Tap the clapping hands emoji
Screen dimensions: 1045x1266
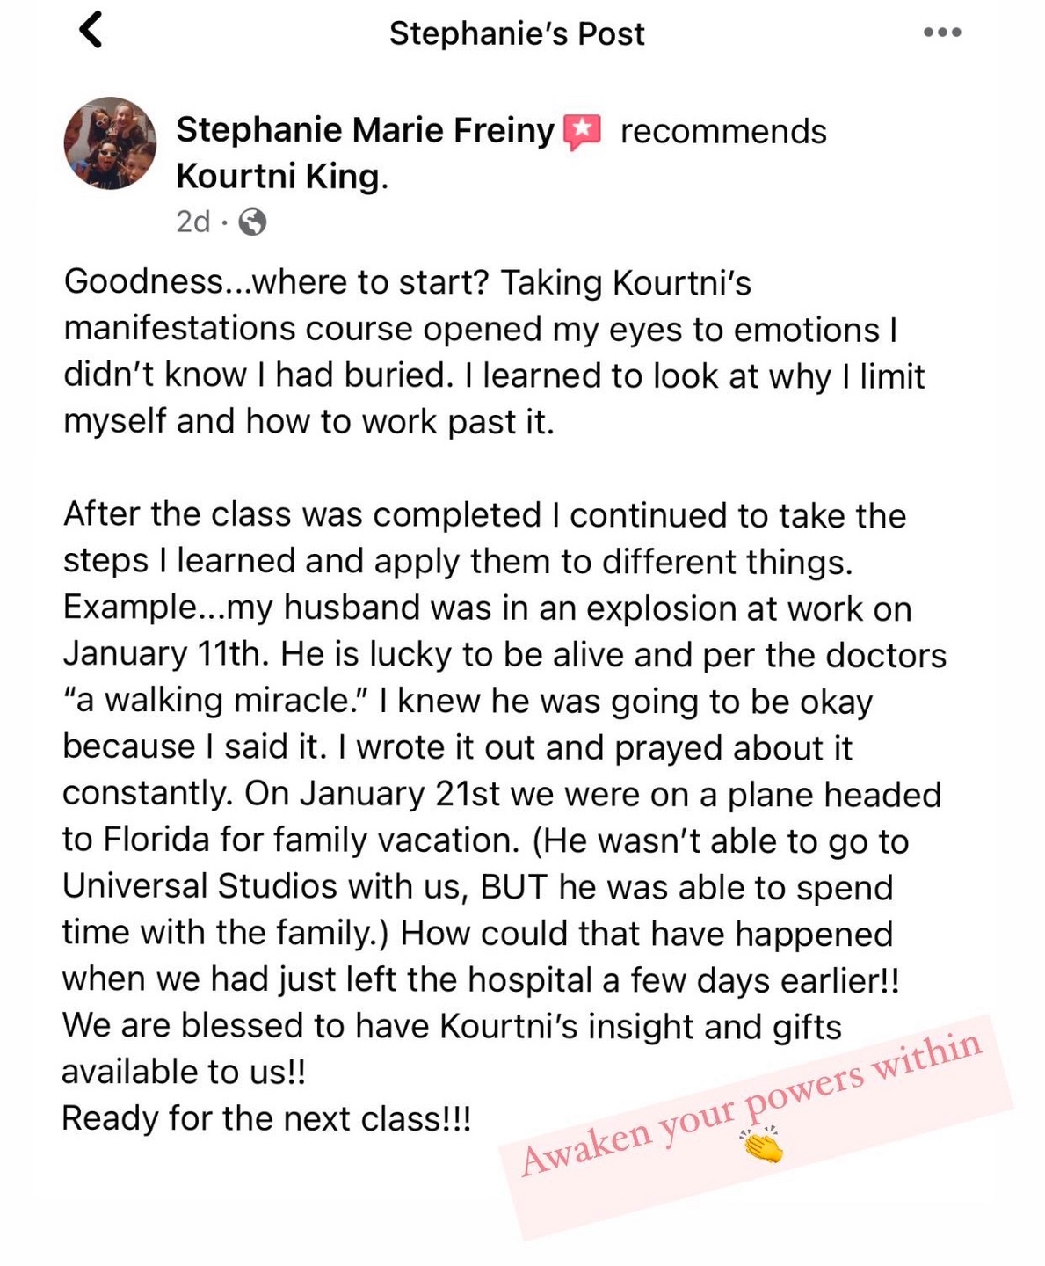click(762, 1145)
